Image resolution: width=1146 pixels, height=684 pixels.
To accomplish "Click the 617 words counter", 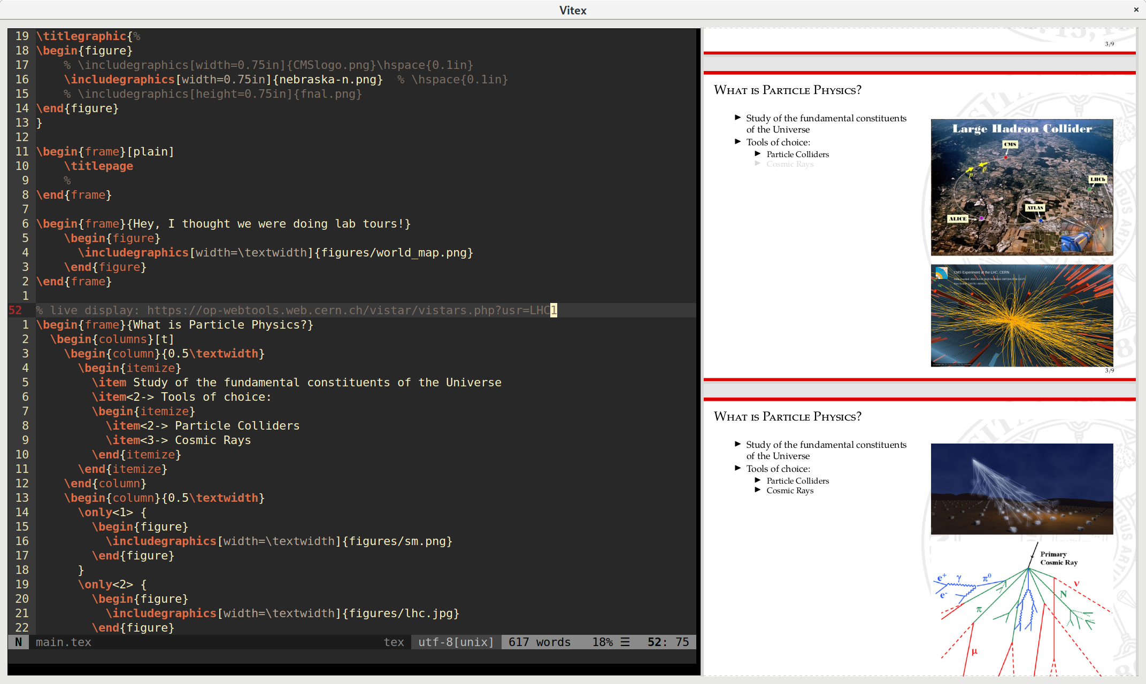I will pos(539,642).
